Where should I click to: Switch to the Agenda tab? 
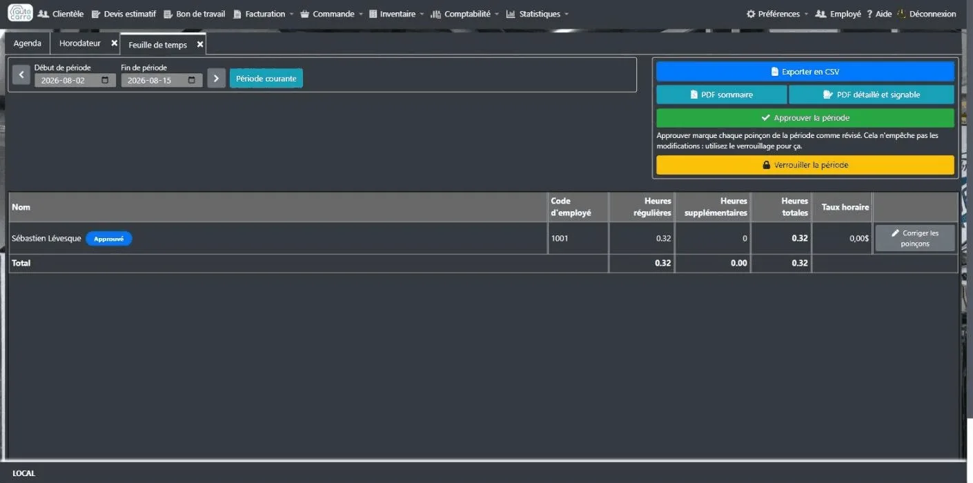[28, 43]
